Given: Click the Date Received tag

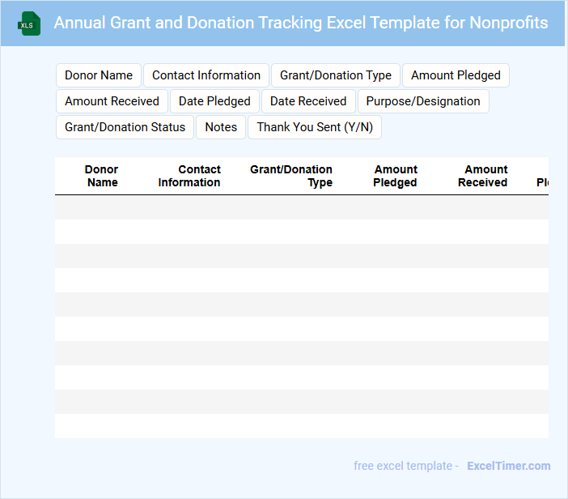Looking at the screenshot, I should 308,101.
